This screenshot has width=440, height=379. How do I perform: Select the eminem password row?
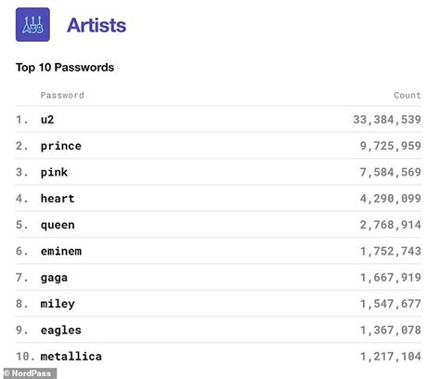point(218,251)
